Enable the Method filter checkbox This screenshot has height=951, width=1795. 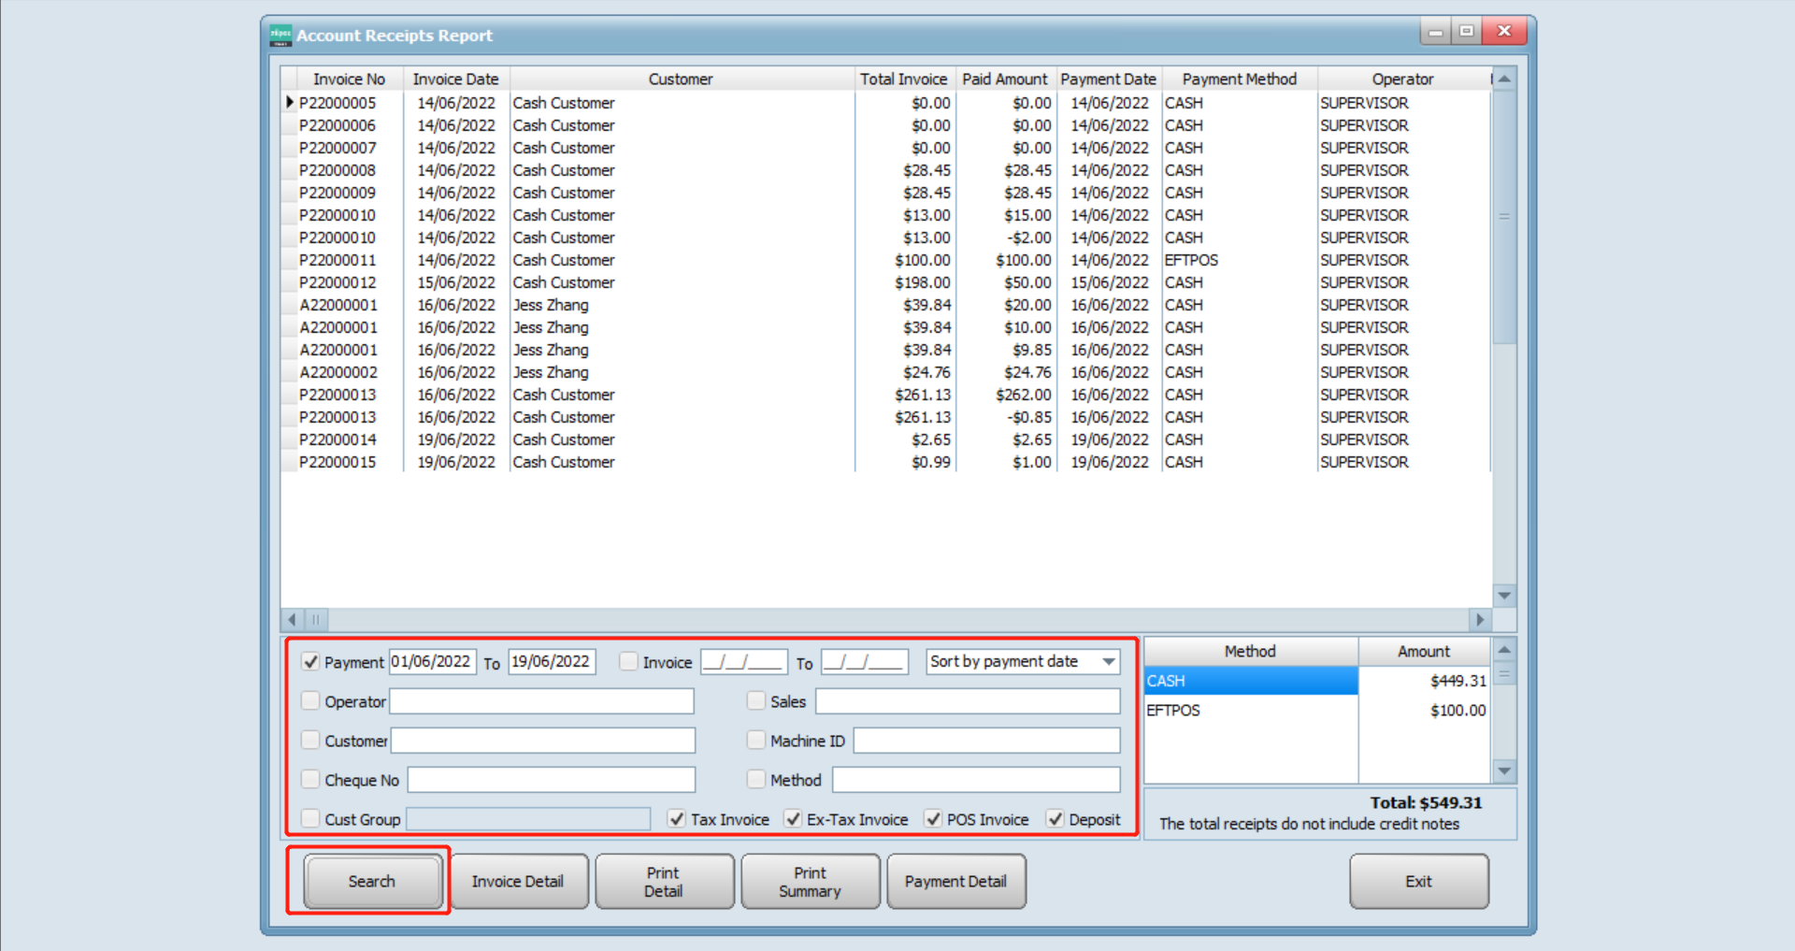click(x=756, y=779)
